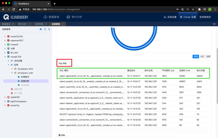Click the collapse-all icon in 连接管理 panel
This screenshot has width=218, height=138.
click(x=45, y=29)
